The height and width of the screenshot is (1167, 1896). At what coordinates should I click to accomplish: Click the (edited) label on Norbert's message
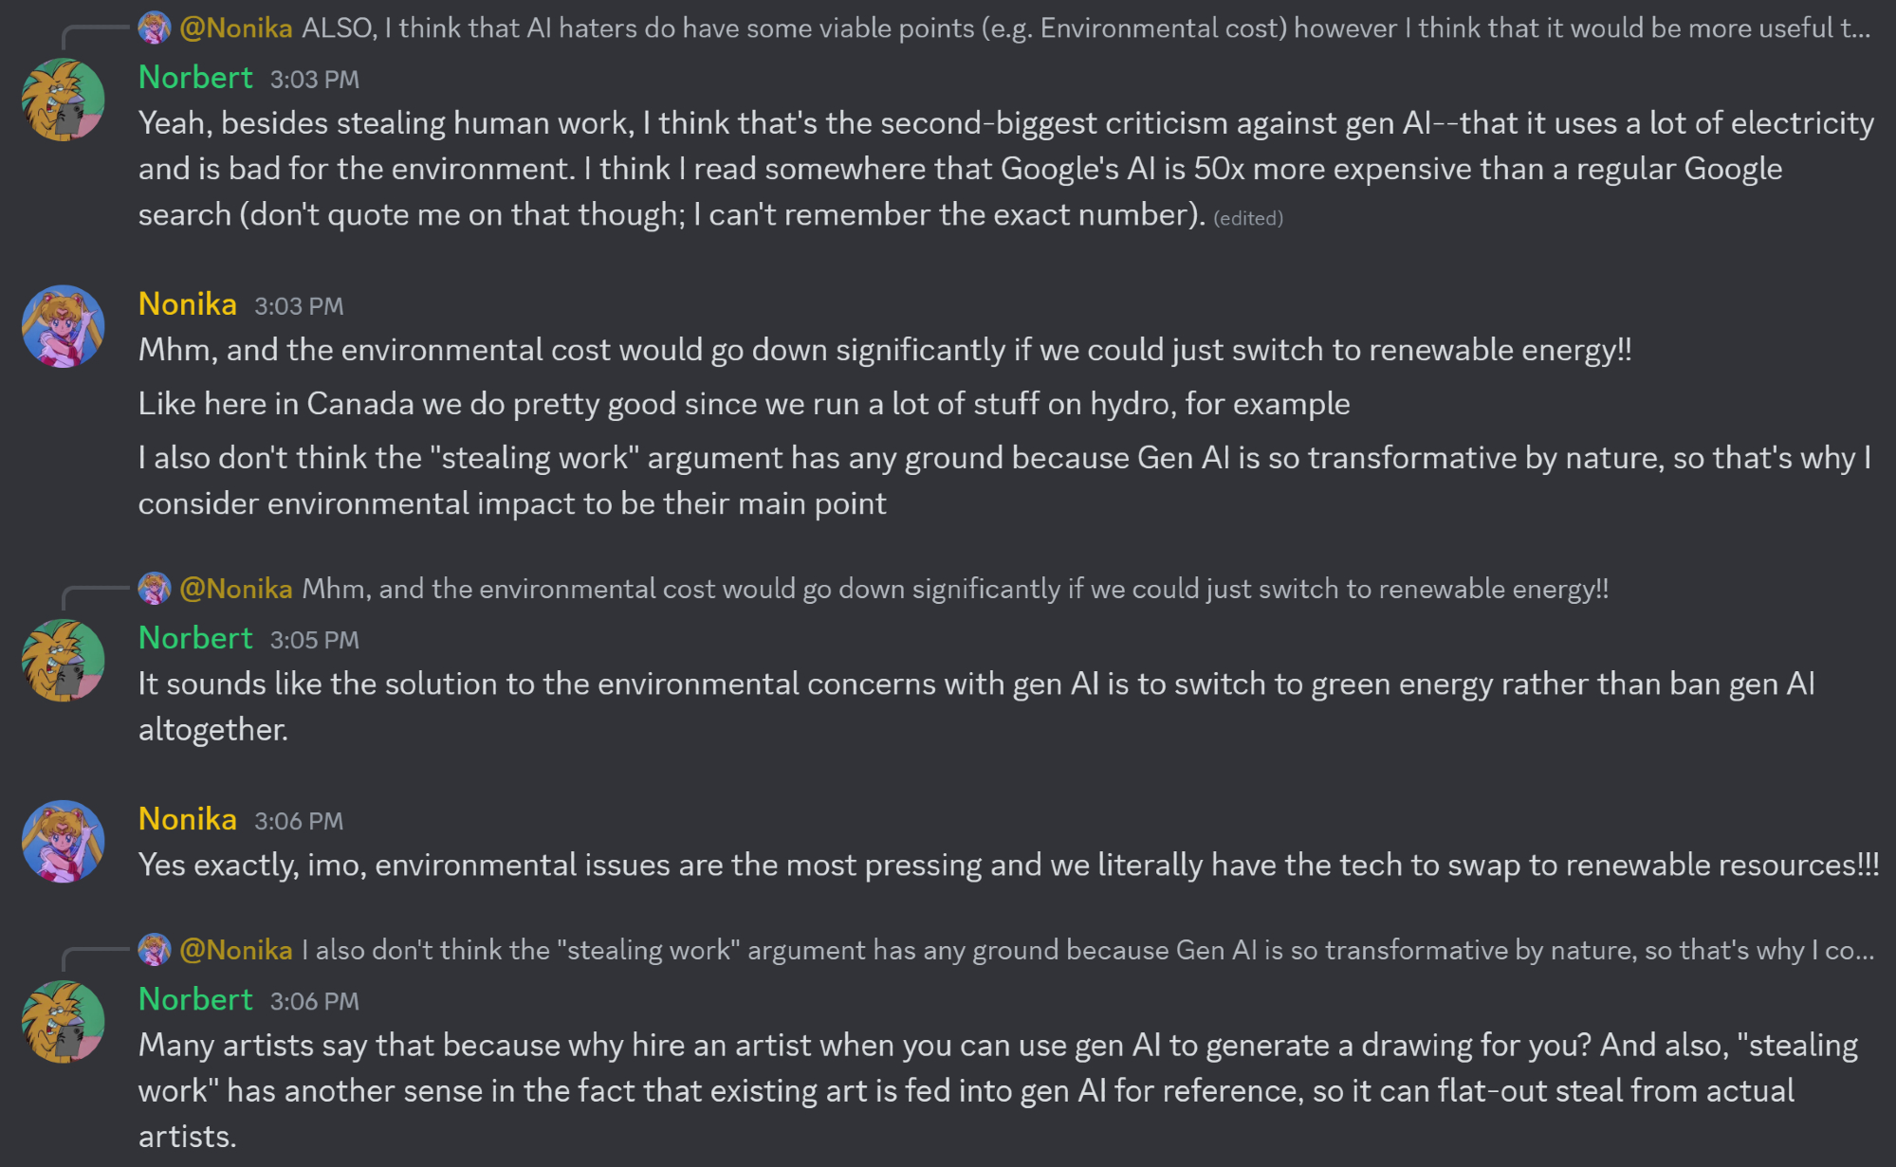click(1247, 218)
